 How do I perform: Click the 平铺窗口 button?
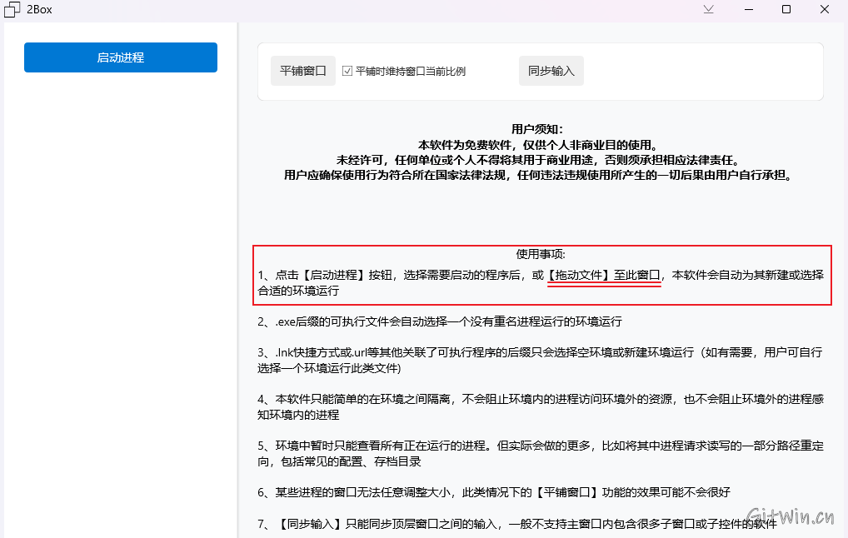pos(302,71)
